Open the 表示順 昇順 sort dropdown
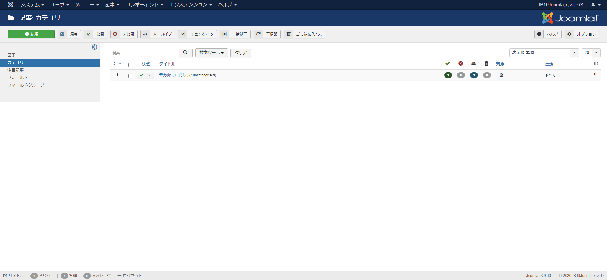The image size is (607, 280). point(543,53)
